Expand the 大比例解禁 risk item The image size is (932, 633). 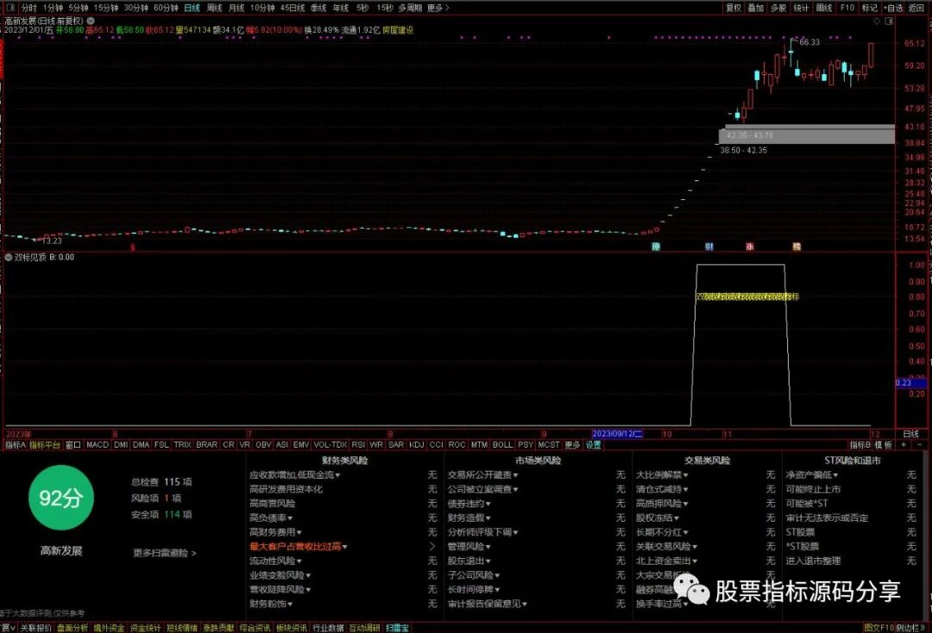coord(662,475)
